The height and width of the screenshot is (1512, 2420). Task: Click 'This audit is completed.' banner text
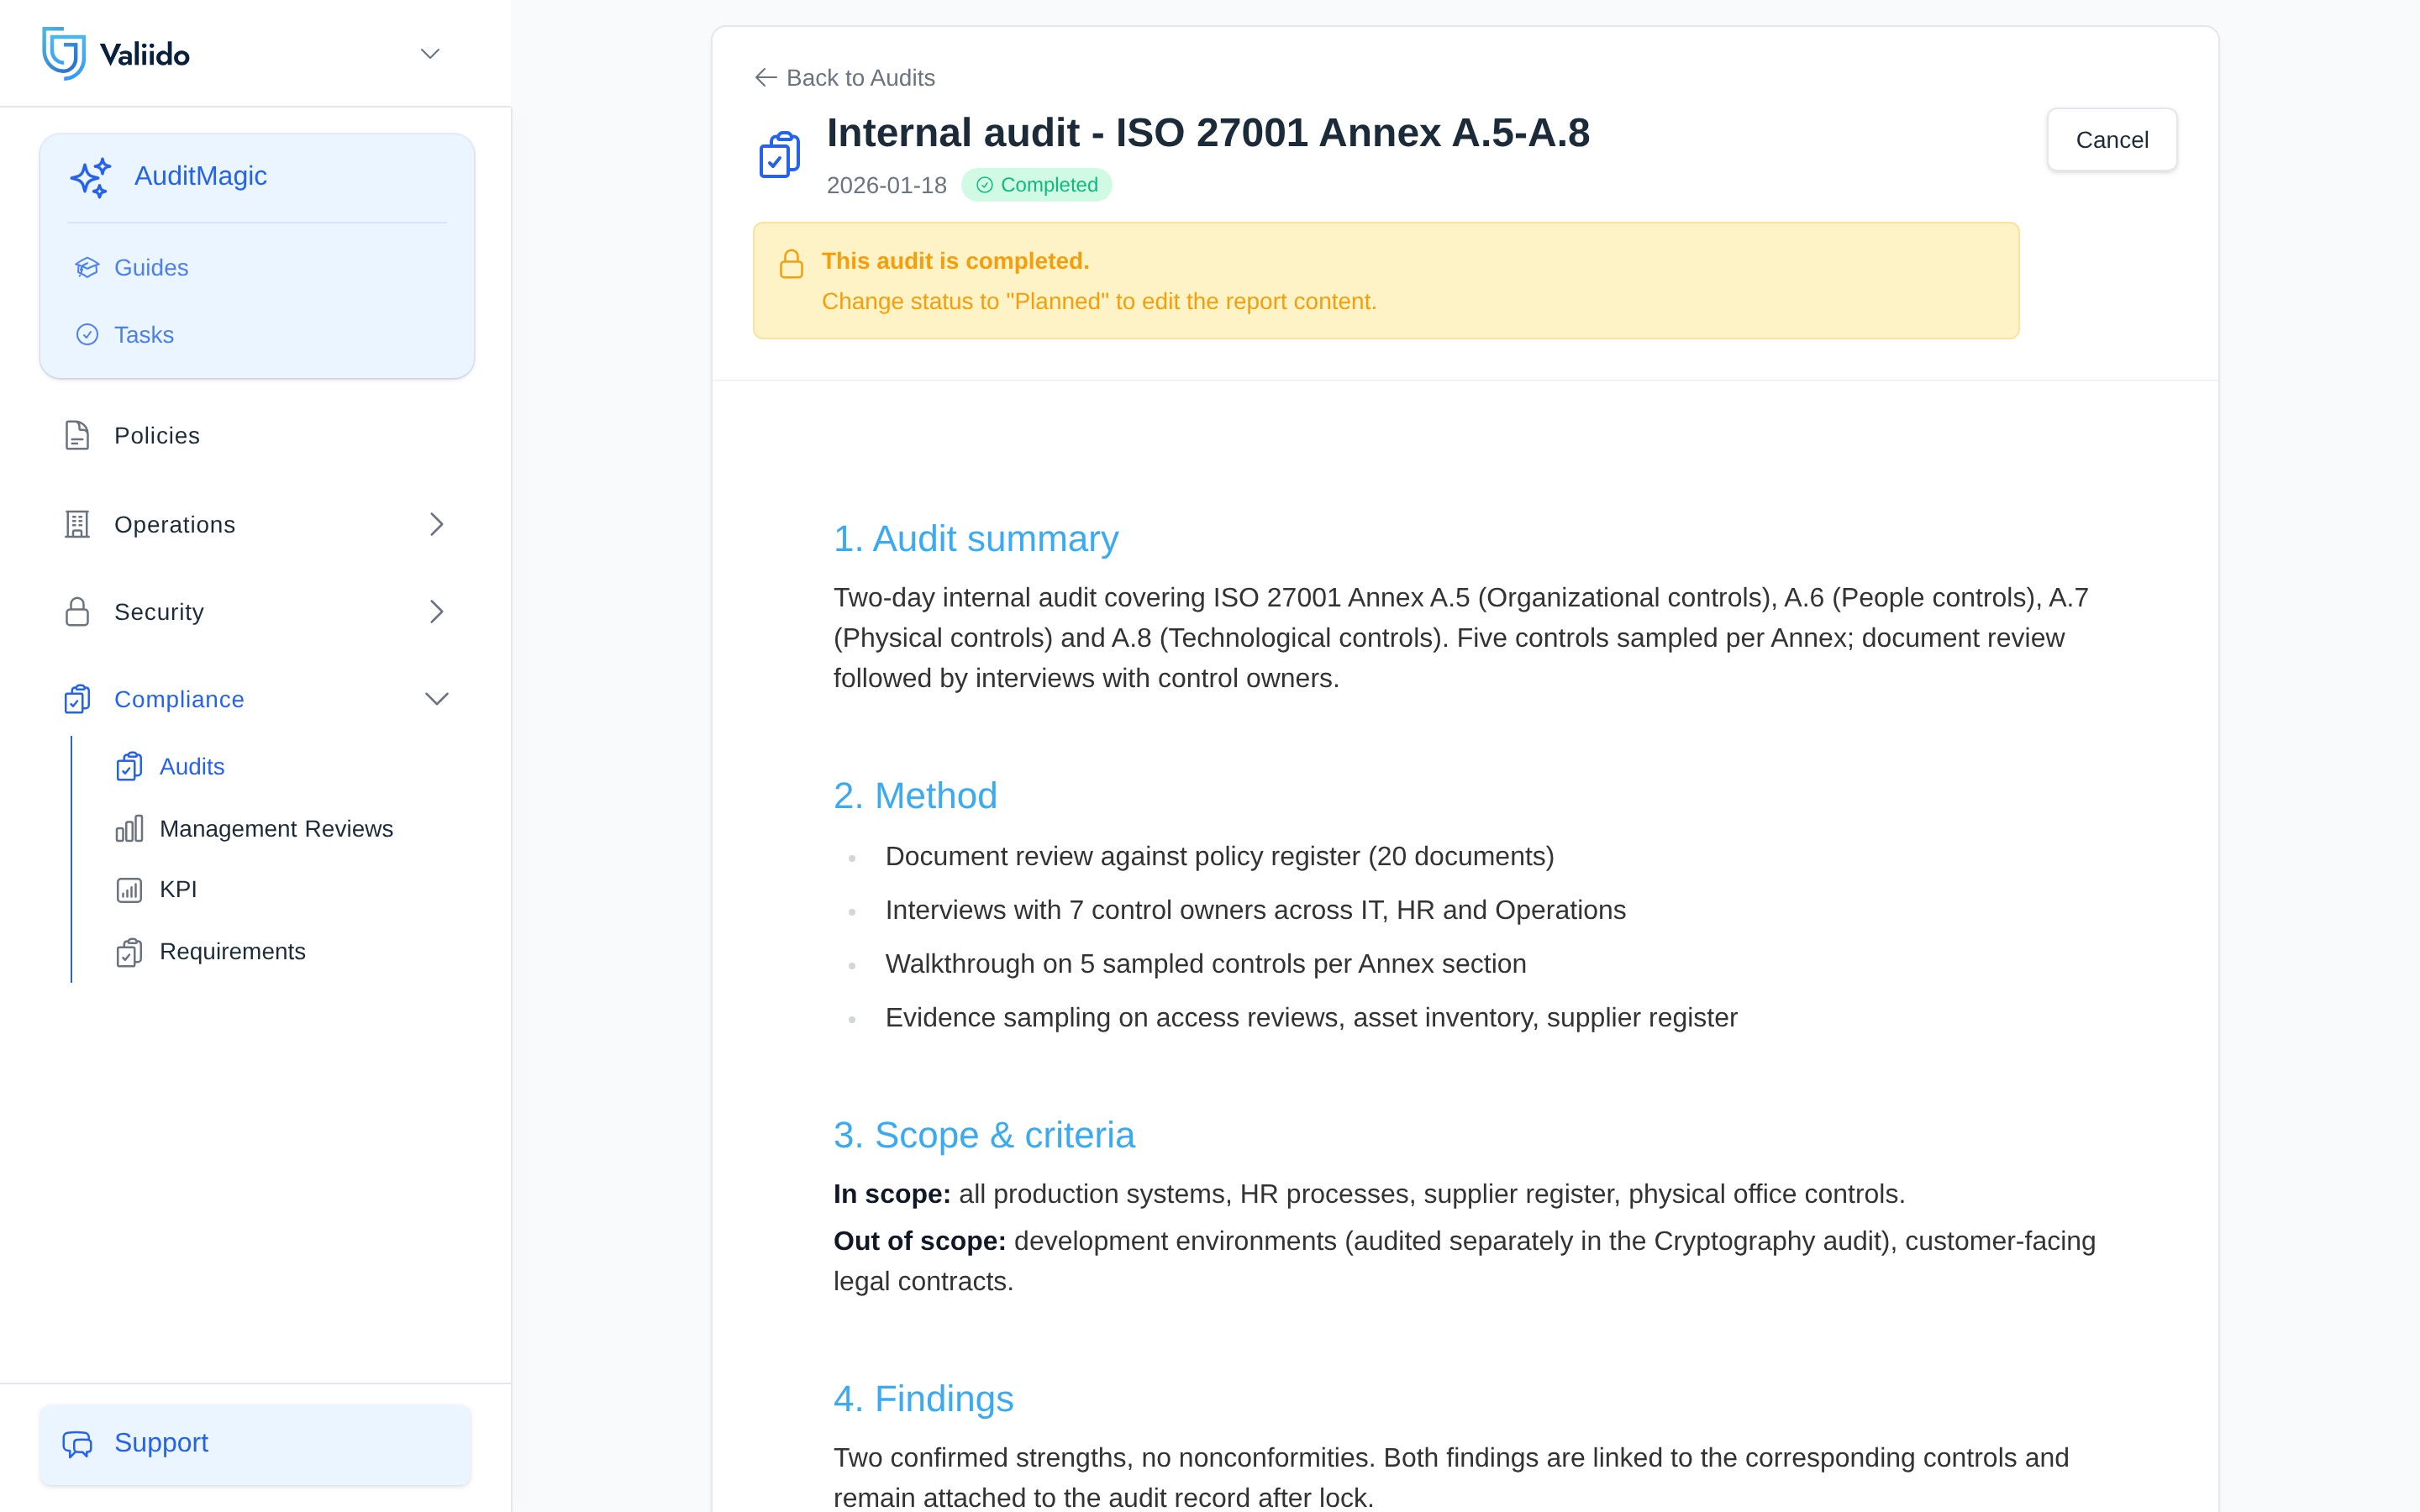pos(955,261)
